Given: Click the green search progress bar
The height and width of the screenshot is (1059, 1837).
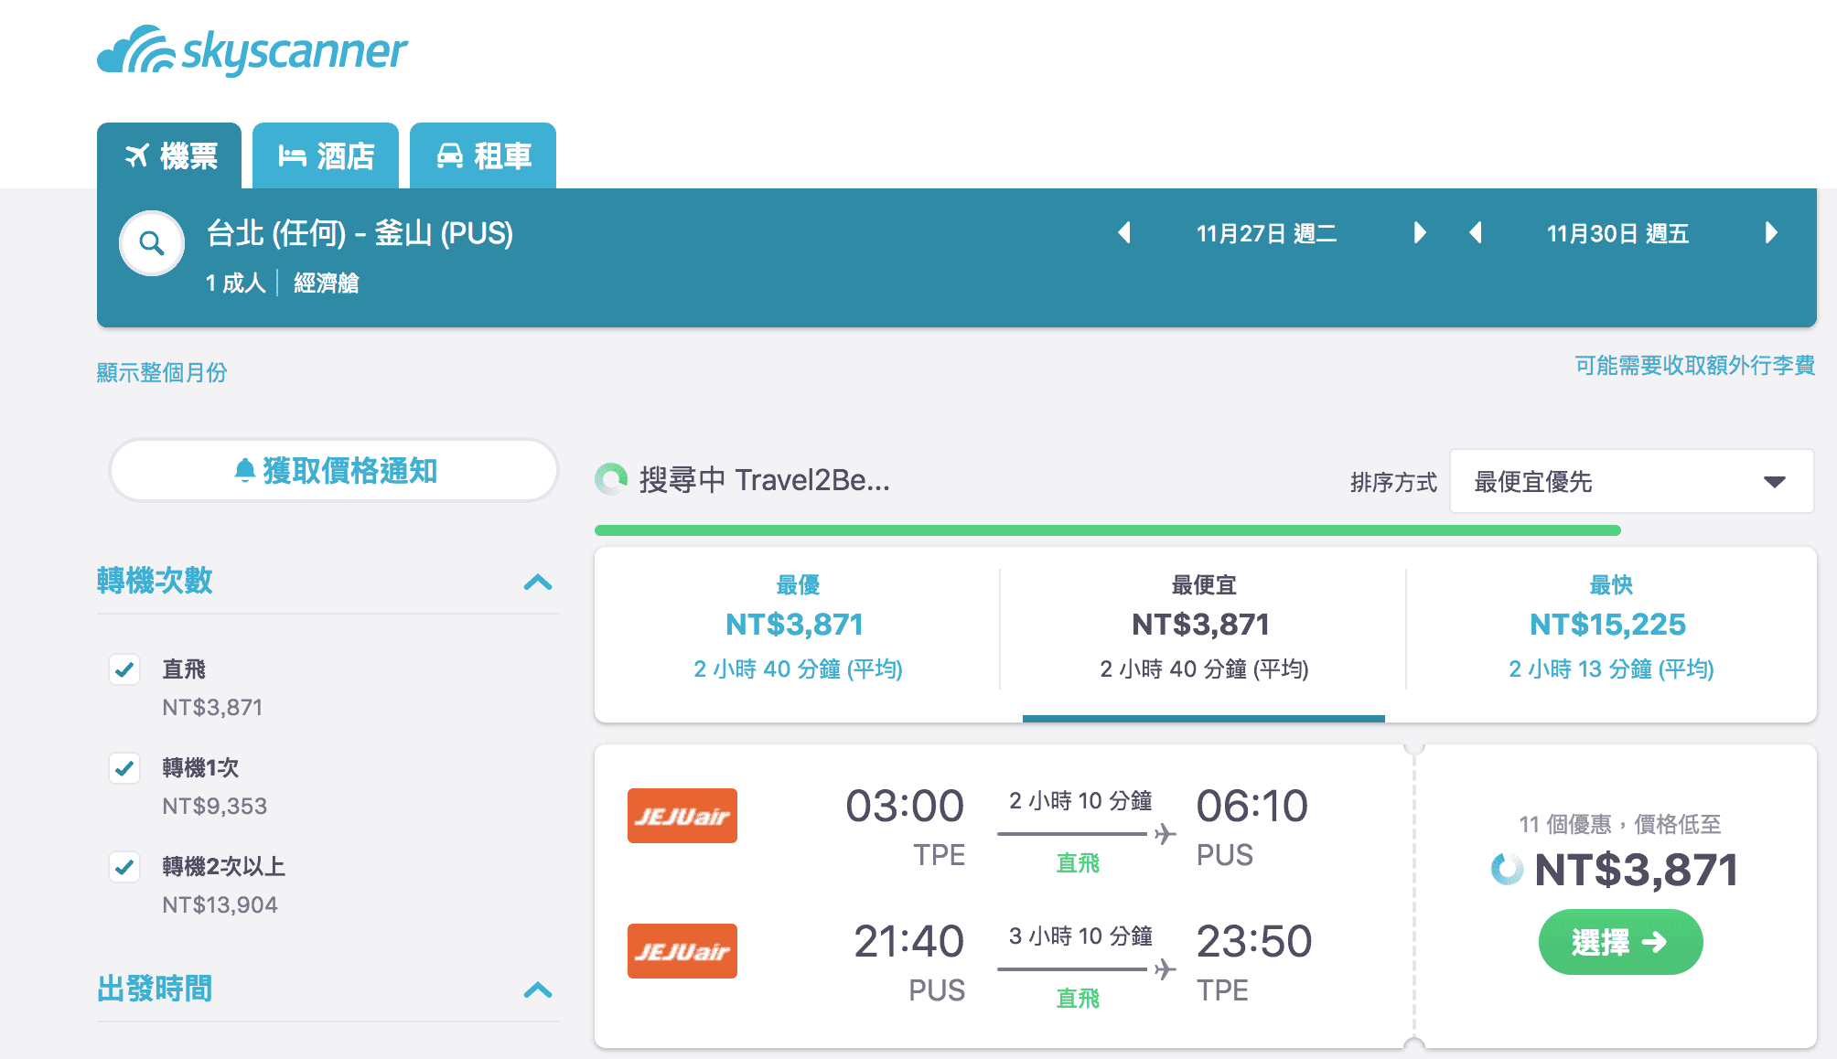Looking at the screenshot, I should pos(1107,530).
